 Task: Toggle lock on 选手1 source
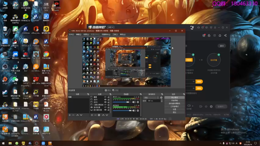[x=108, y=100]
